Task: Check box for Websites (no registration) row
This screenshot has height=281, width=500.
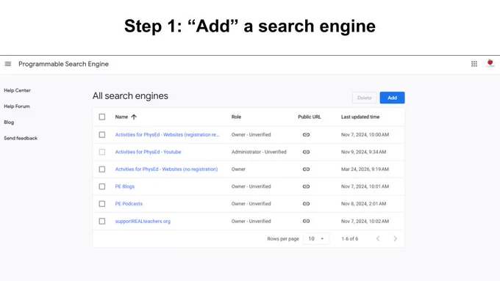Action: [102, 169]
